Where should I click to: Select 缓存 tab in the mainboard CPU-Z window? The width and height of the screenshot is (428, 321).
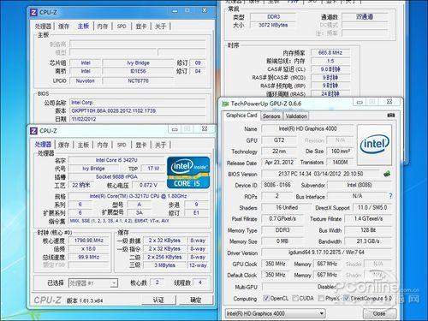click(64, 27)
